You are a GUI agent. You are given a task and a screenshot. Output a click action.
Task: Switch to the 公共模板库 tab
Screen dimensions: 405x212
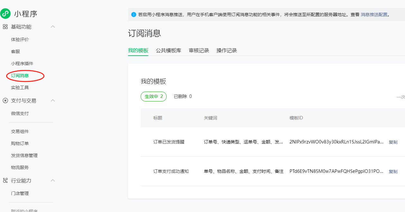[169, 51]
